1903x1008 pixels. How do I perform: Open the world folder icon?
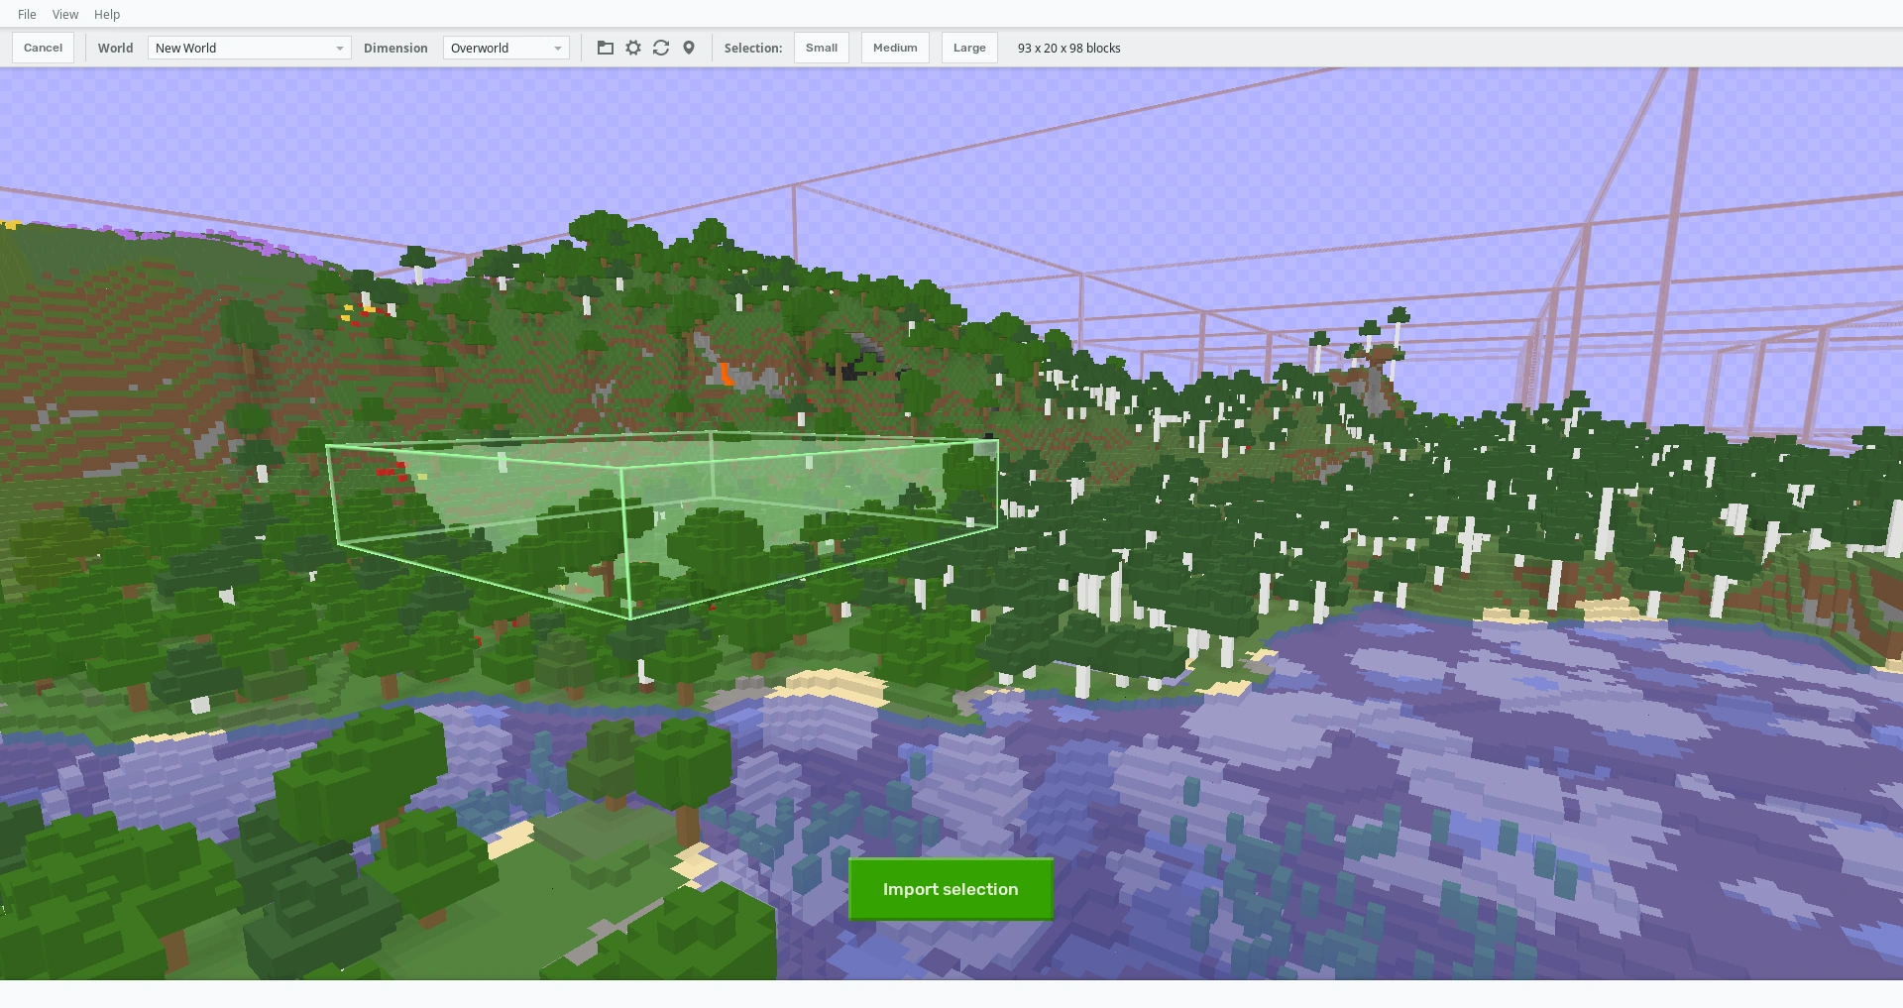(606, 48)
